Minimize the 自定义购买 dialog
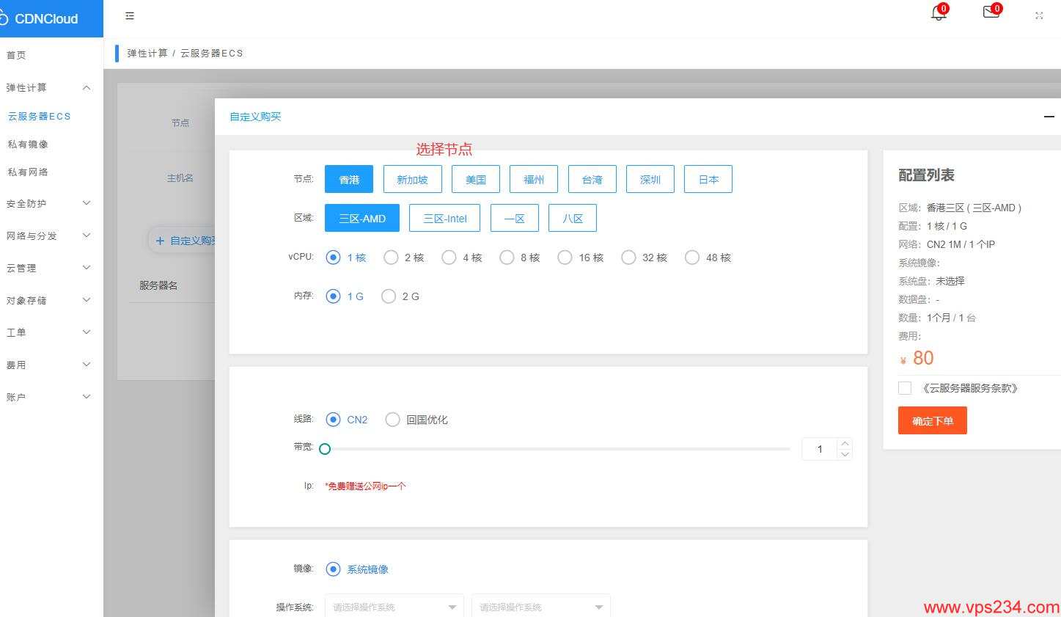 pos(1049,117)
